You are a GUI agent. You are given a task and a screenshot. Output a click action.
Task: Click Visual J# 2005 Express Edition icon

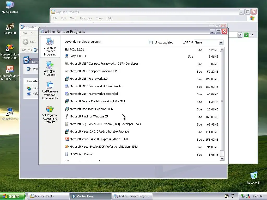[67, 139]
